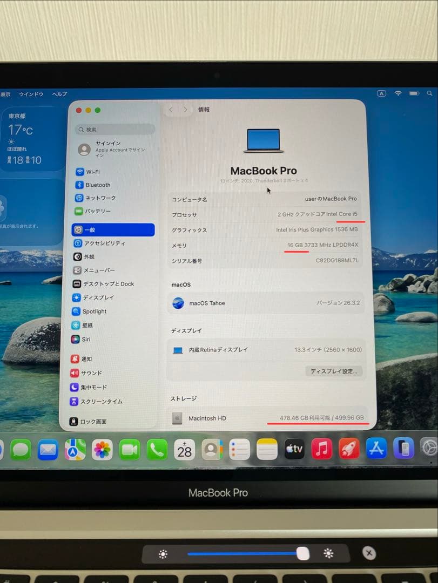
Task: Open Spotlight search in menu bar
Action: coord(429,93)
